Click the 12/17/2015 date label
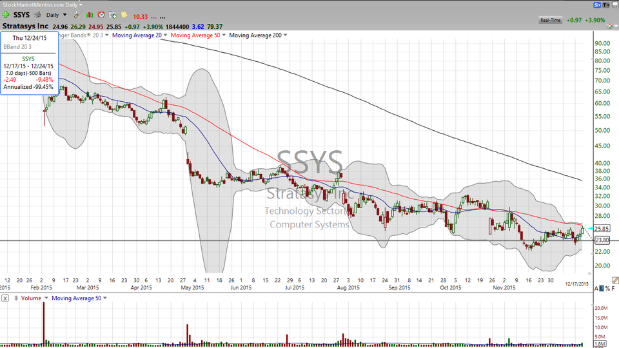619x348 pixels. 576,284
